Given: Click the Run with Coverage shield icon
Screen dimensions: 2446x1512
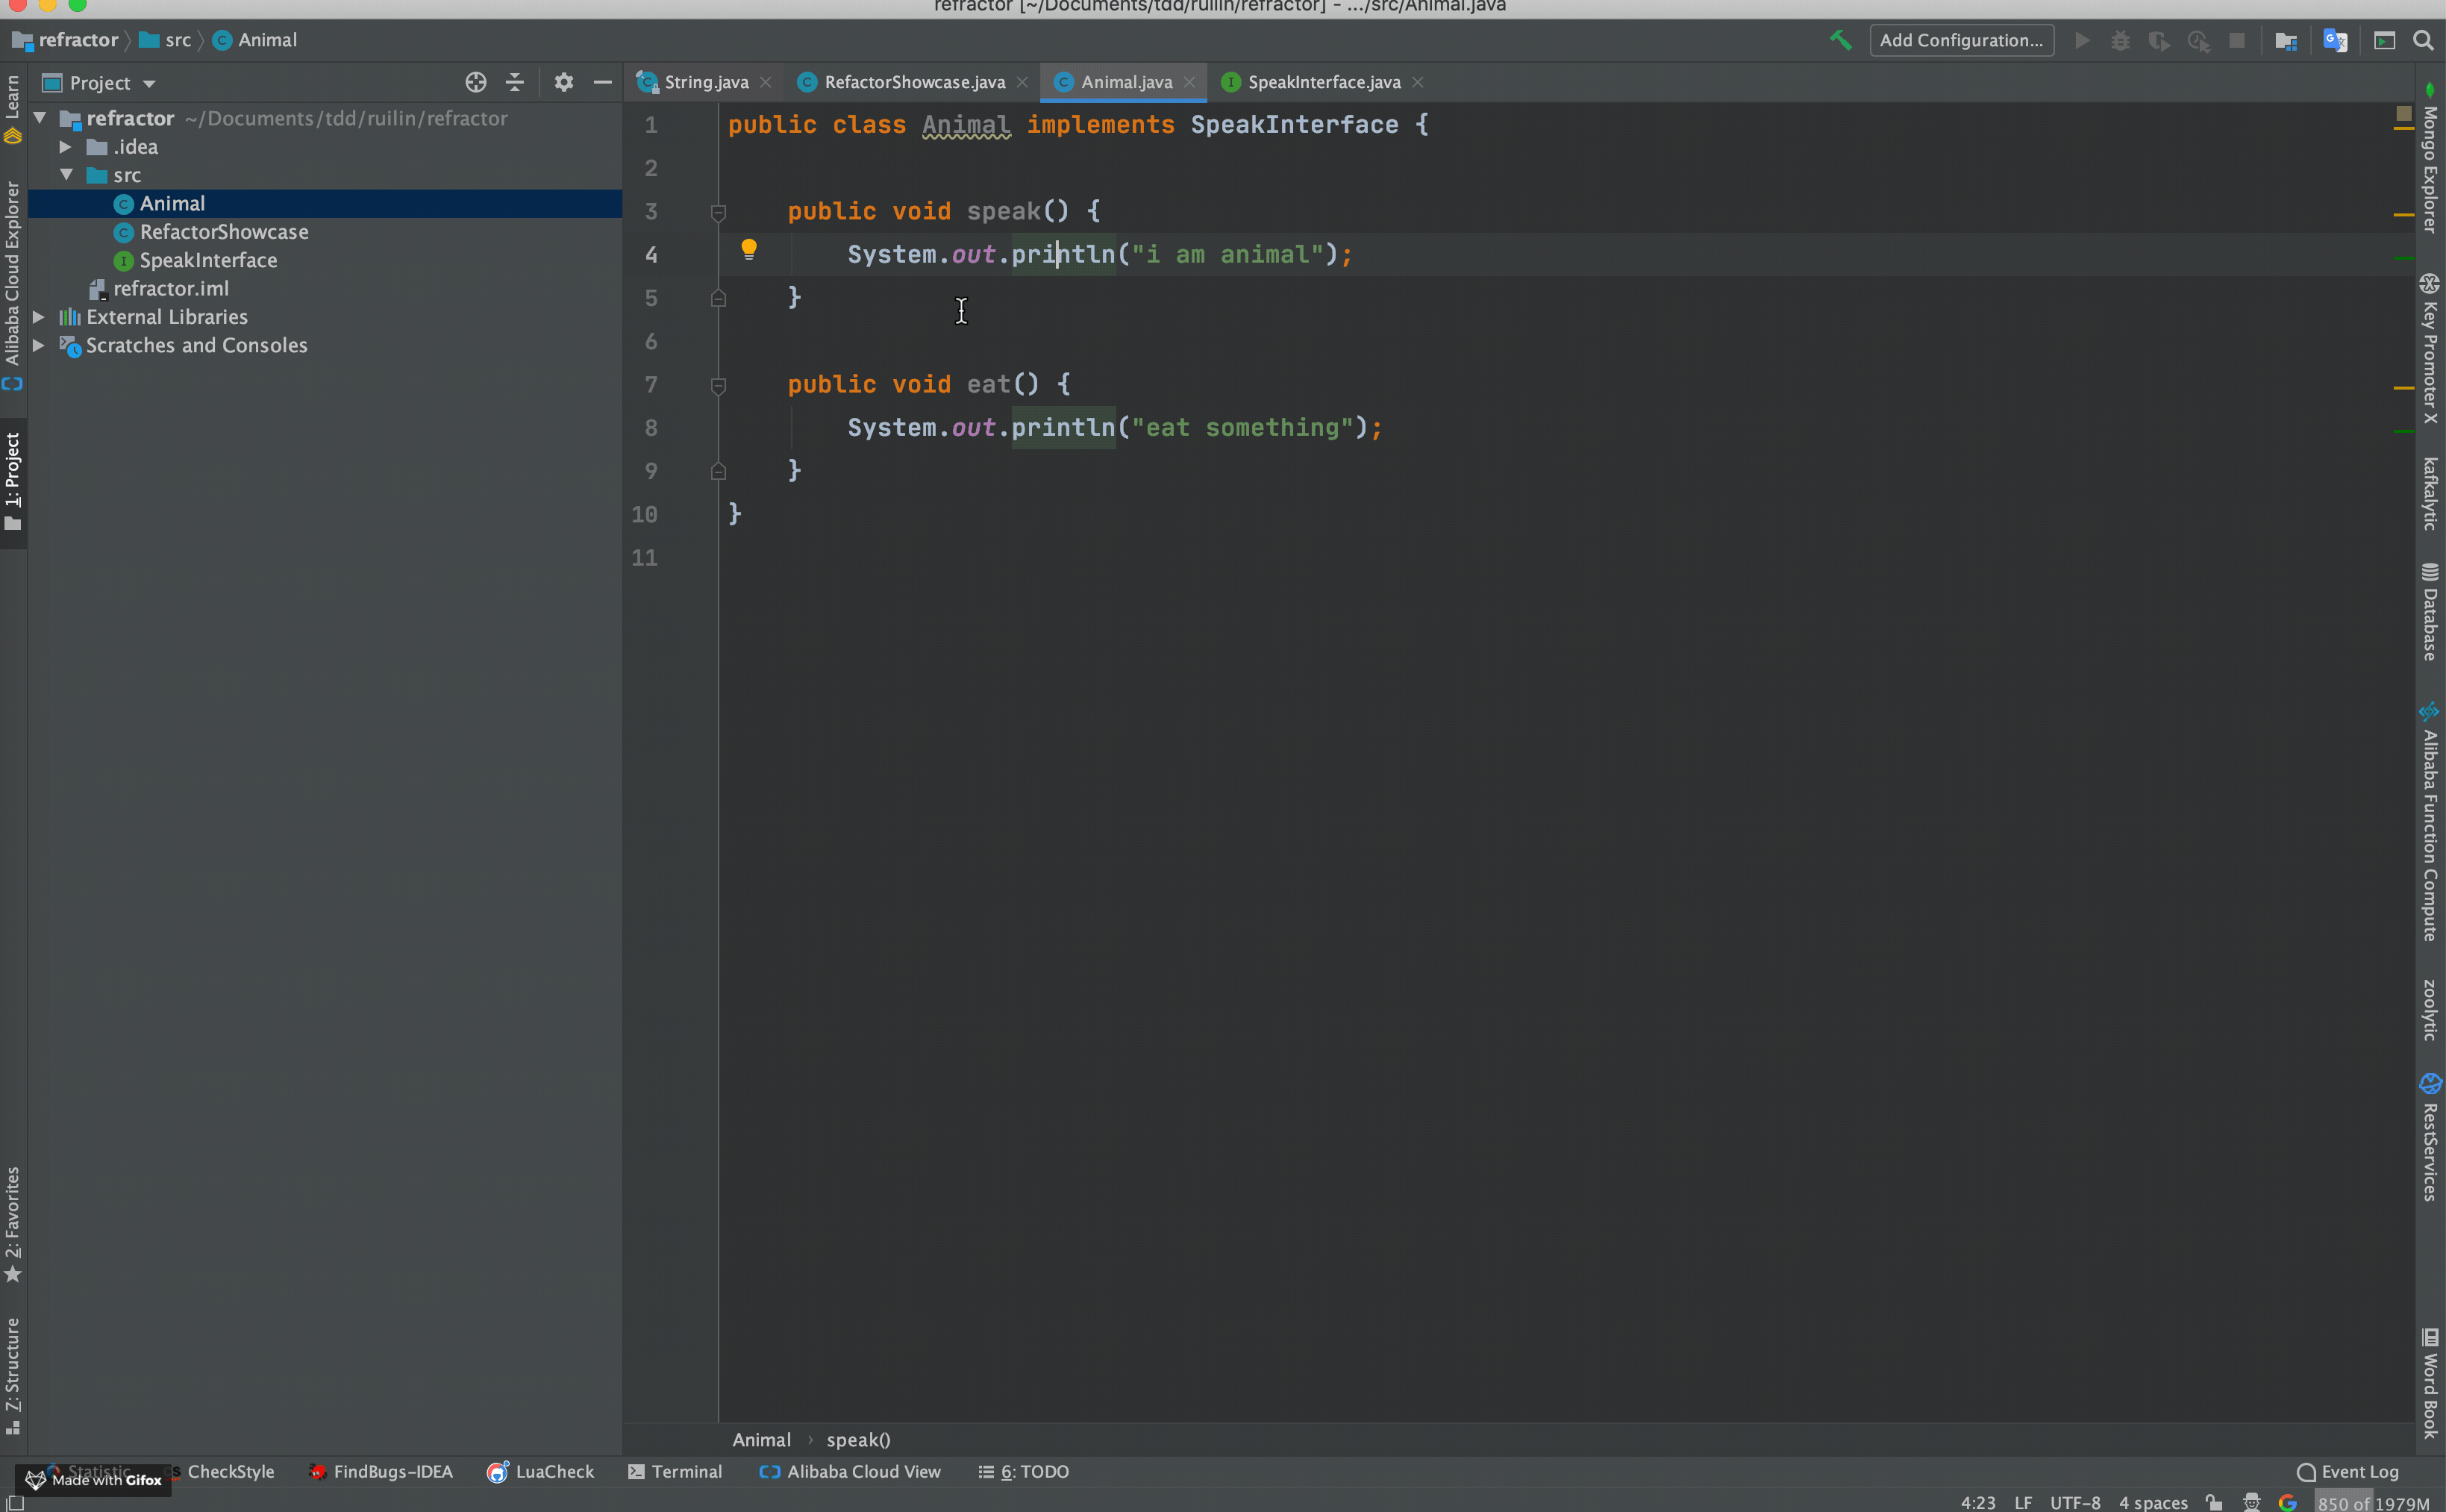Looking at the screenshot, I should tap(2159, 40).
